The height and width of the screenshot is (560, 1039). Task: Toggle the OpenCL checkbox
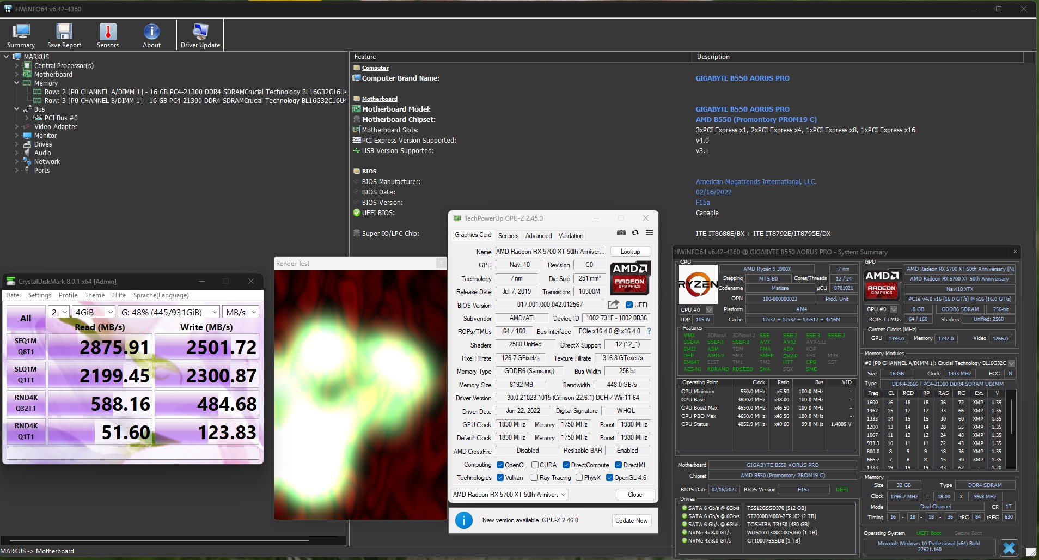pyautogui.click(x=500, y=465)
